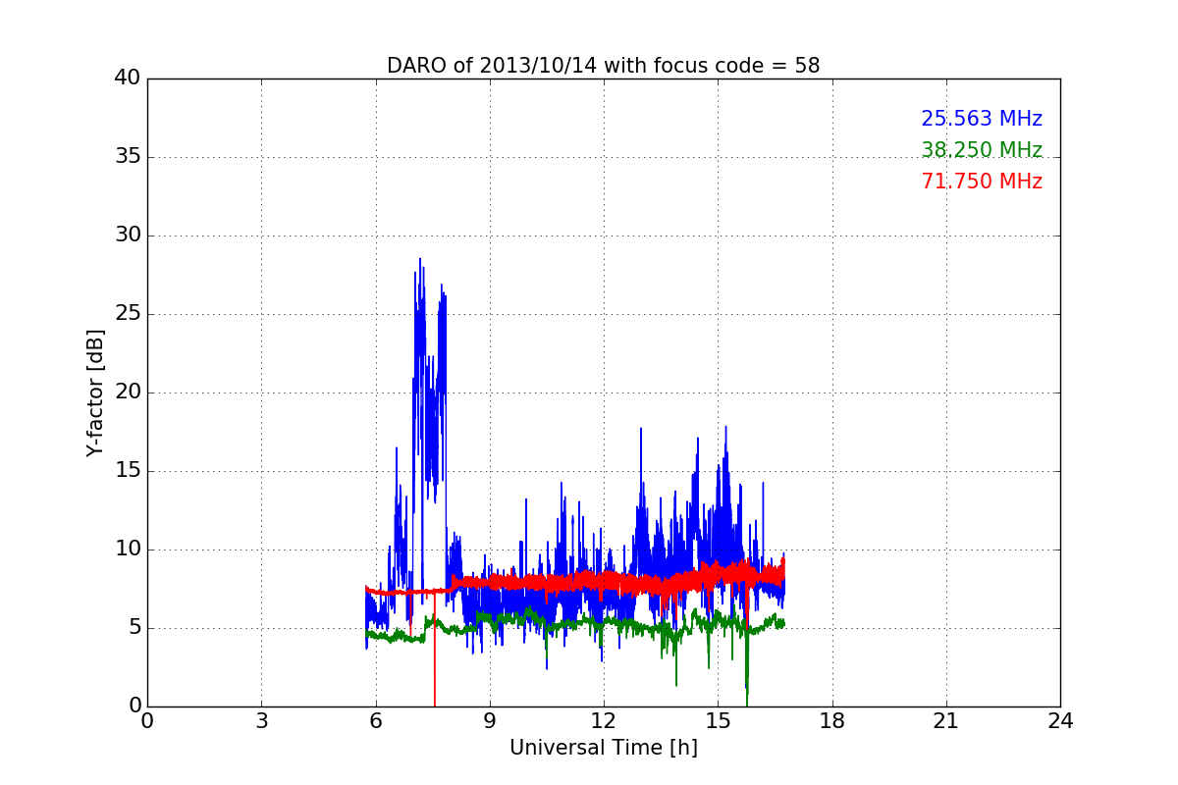Screen dimensions: 1178x785
Task: Click the x-axis tick label 18
Action: click(x=831, y=721)
